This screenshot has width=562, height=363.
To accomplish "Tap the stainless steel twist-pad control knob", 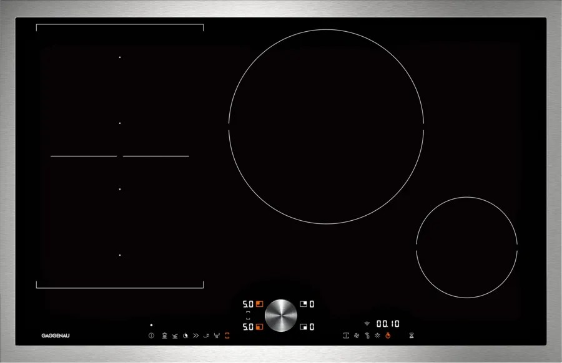I will (281, 316).
